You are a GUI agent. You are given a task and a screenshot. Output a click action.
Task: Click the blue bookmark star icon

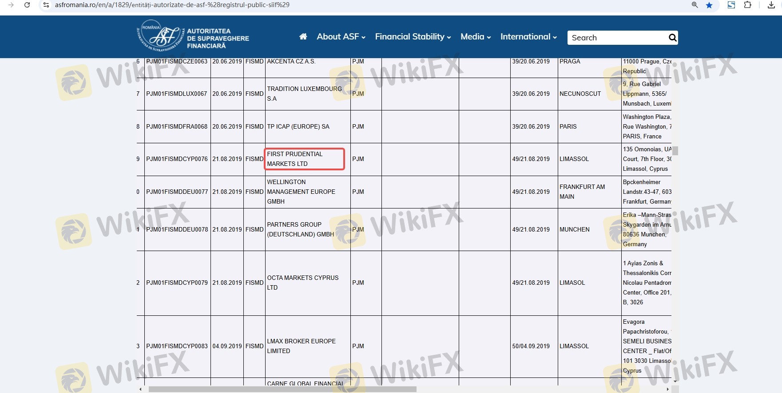(x=709, y=5)
